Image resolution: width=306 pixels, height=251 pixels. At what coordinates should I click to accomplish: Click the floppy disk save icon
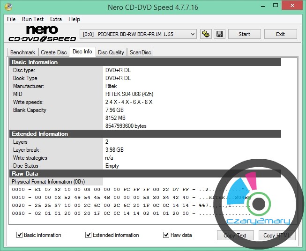pyautogui.click(x=219, y=34)
